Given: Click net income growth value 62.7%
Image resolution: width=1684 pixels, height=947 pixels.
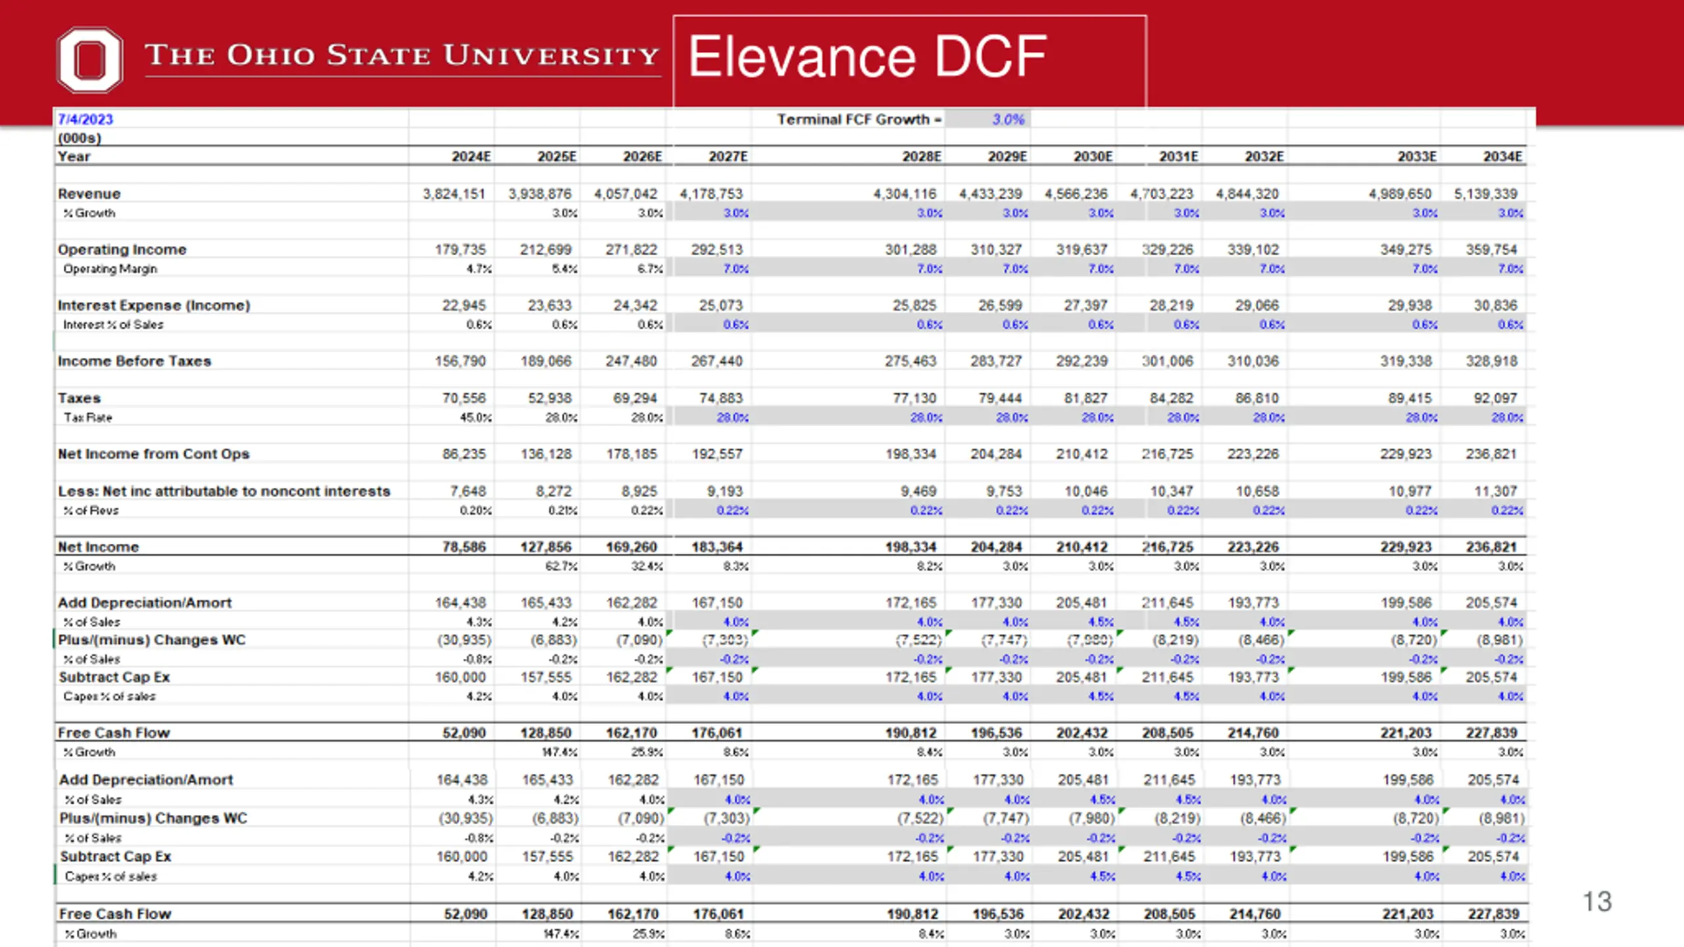Looking at the screenshot, I should click(561, 566).
